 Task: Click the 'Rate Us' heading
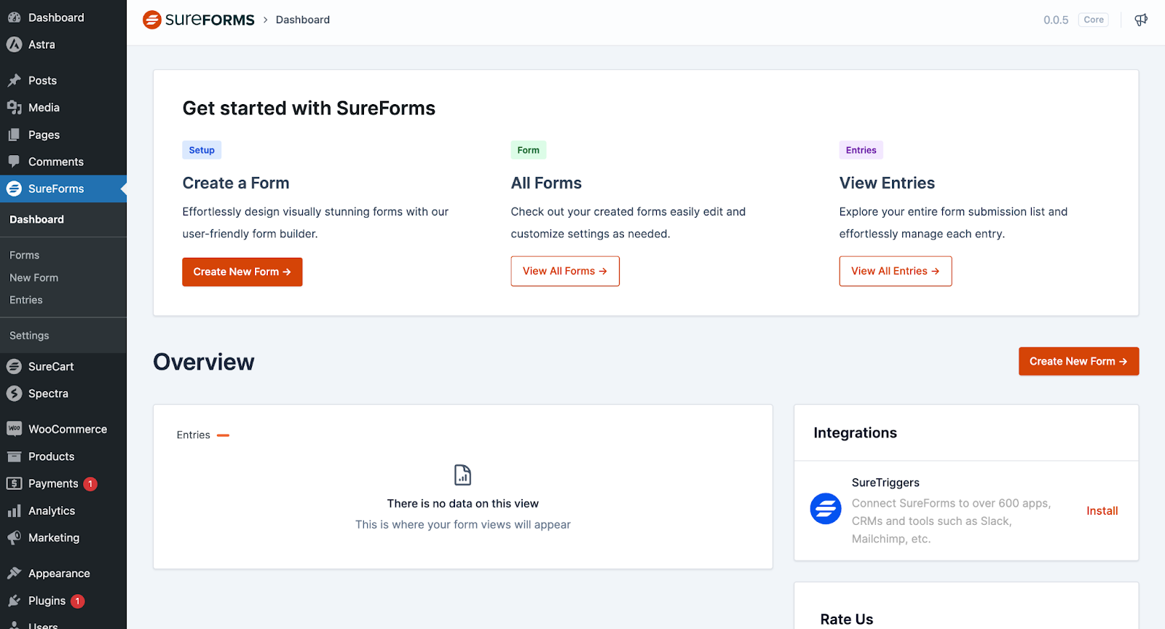click(847, 619)
